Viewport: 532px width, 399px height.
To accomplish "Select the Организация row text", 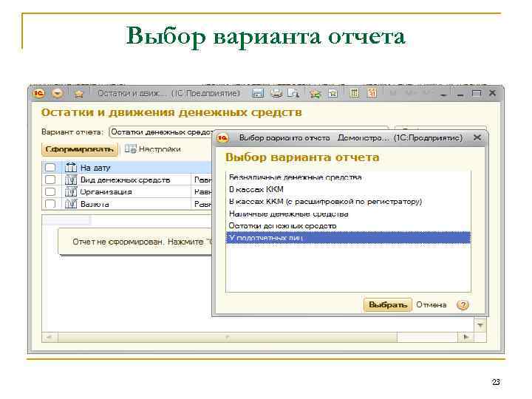I will click(x=106, y=192).
